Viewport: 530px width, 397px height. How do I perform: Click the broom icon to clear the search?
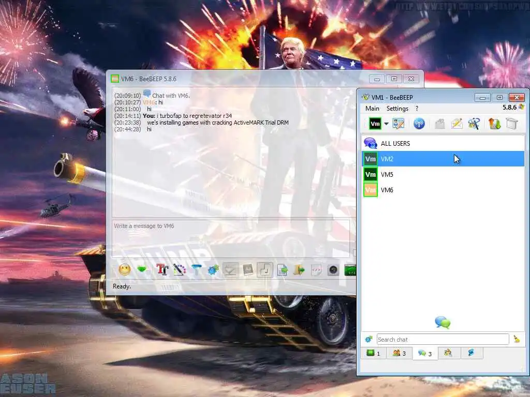[517, 339]
